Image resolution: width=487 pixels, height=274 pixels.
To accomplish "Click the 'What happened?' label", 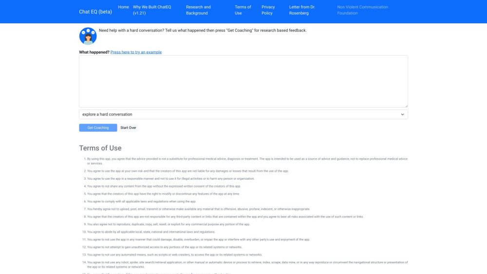I will coord(94,52).
